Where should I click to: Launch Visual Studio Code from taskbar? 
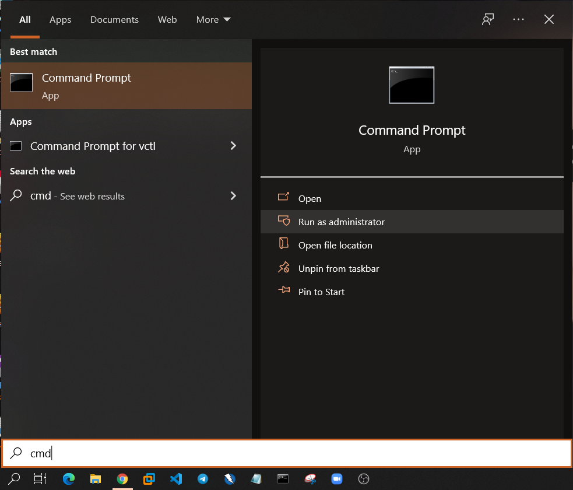[x=176, y=478]
